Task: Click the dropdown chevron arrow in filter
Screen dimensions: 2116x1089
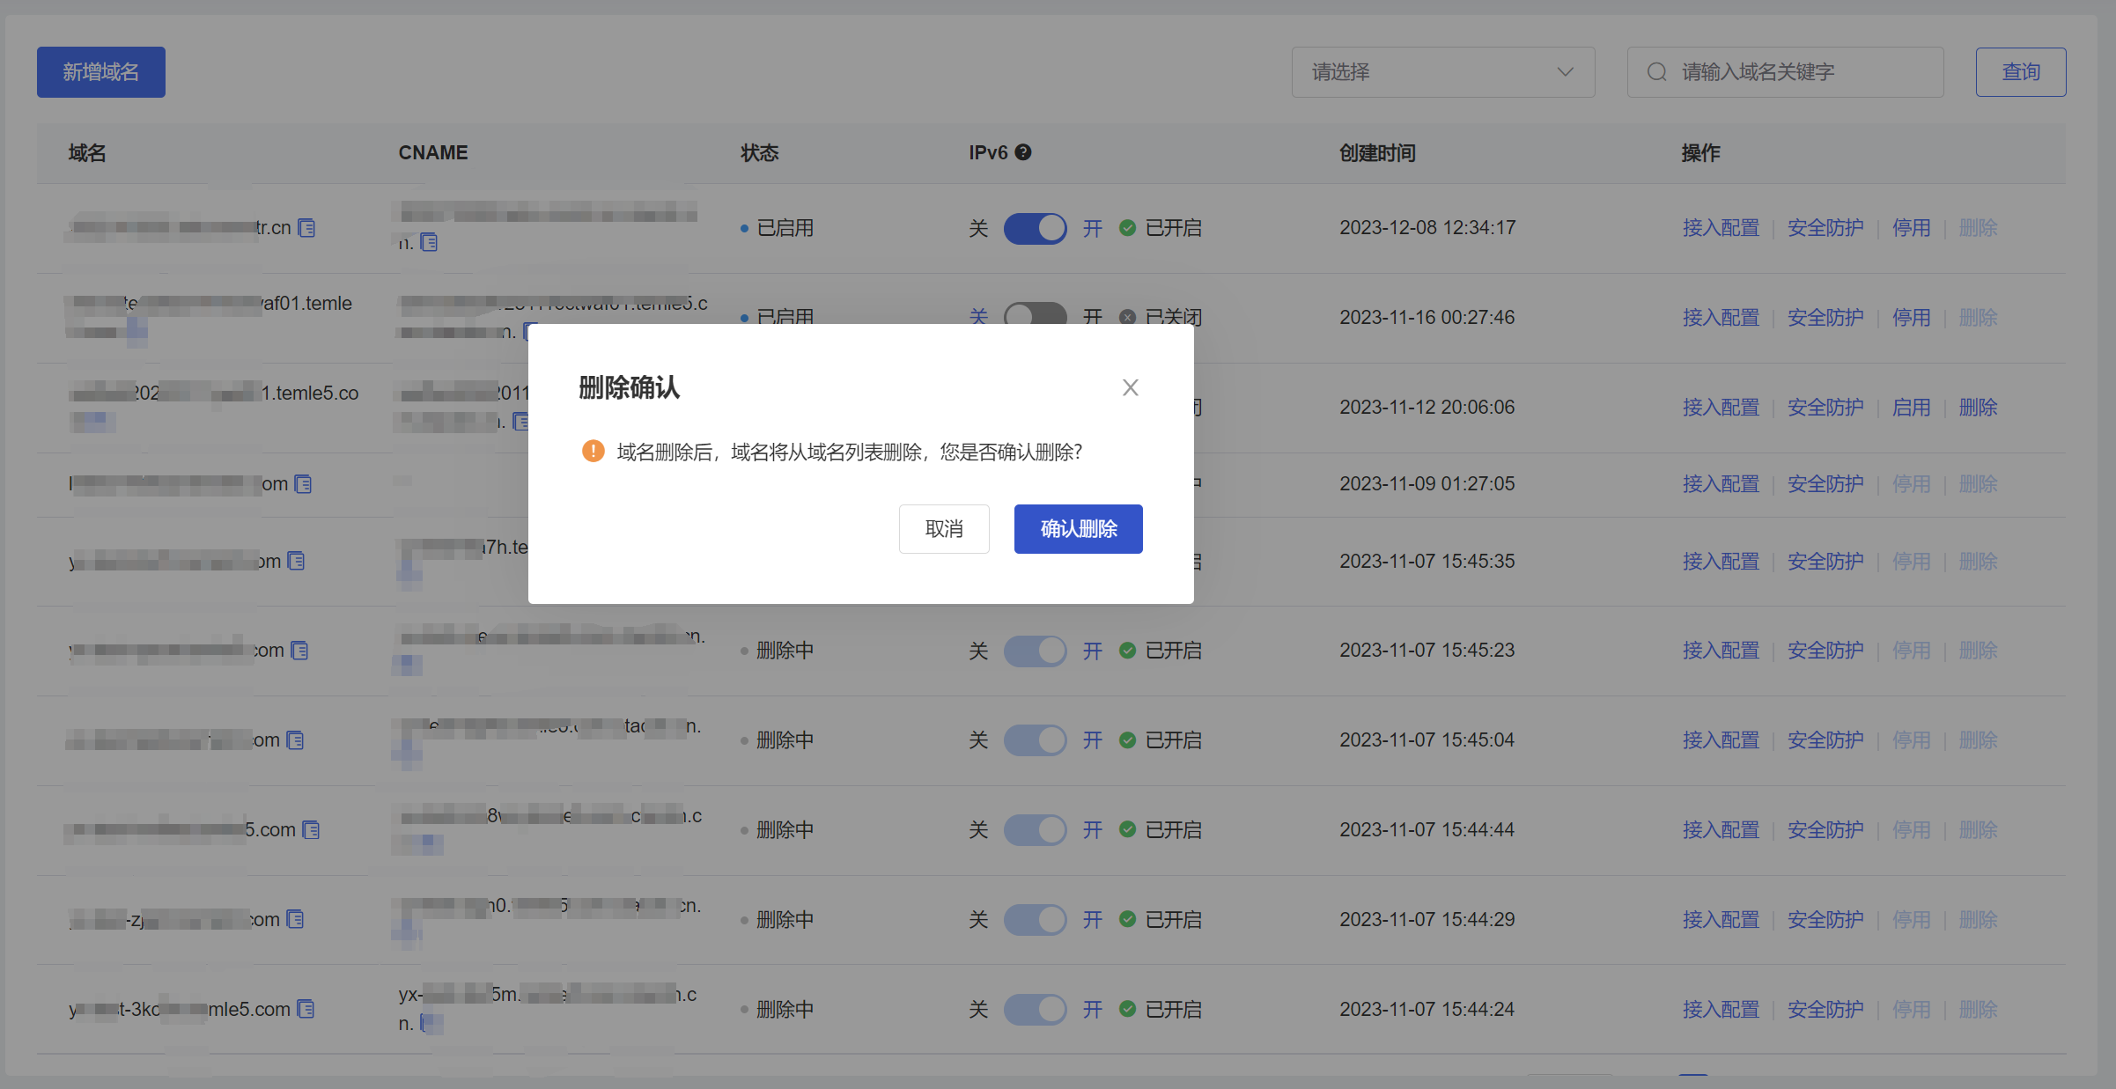Action: point(1565,72)
